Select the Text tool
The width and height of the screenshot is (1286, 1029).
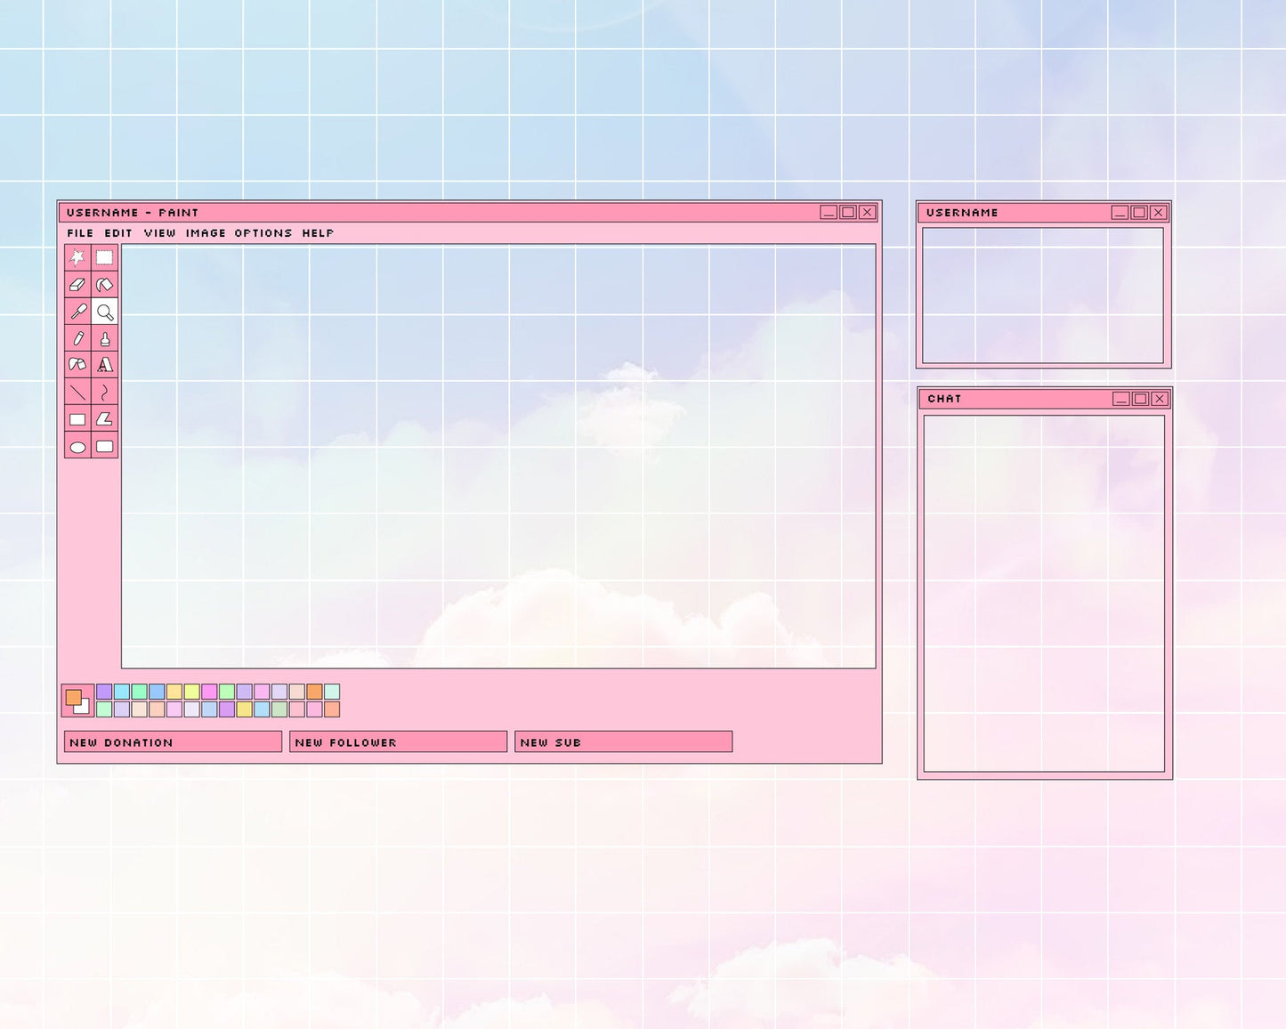tap(104, 365)
